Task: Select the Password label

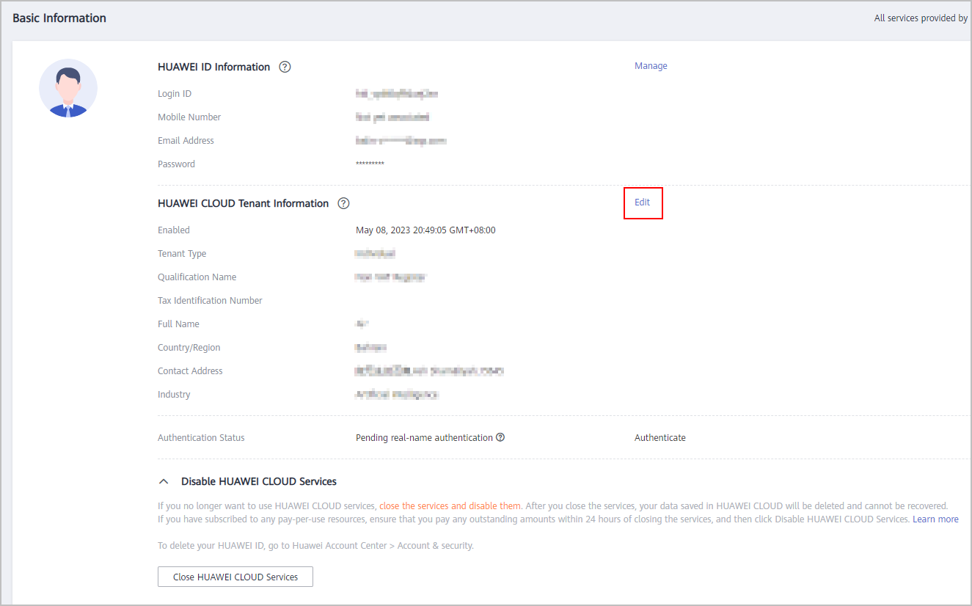Action: click(177, 164)
